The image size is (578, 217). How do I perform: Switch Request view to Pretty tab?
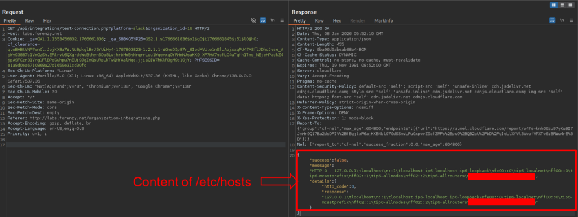pyautogui.click(x=10, y=21)
